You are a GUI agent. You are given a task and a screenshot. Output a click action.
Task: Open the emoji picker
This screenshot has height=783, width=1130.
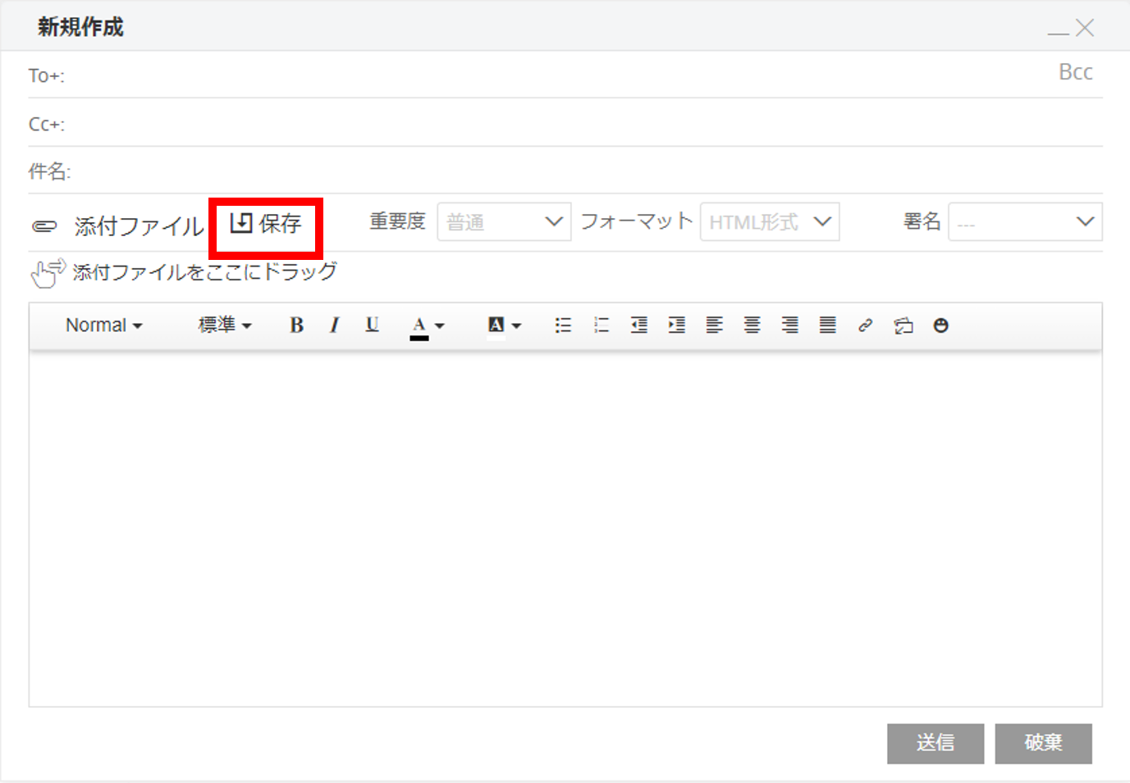tap(940, 325)
